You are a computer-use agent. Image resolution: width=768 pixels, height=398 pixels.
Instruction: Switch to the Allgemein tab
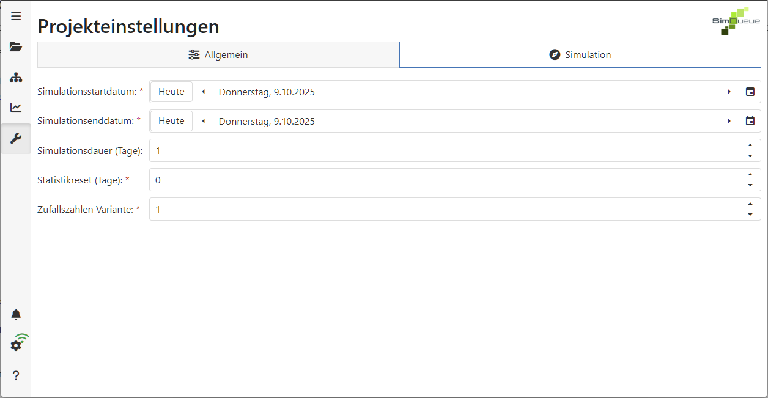218,55
